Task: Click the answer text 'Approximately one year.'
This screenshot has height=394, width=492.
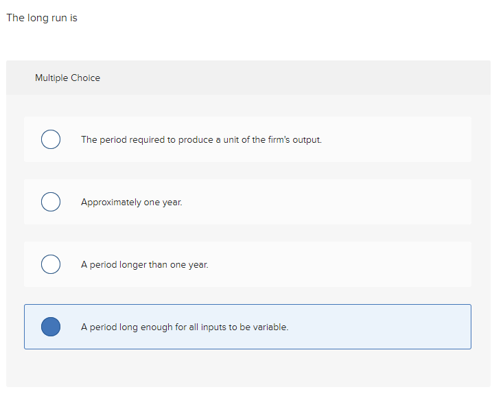Action: [x=131, y=202]
